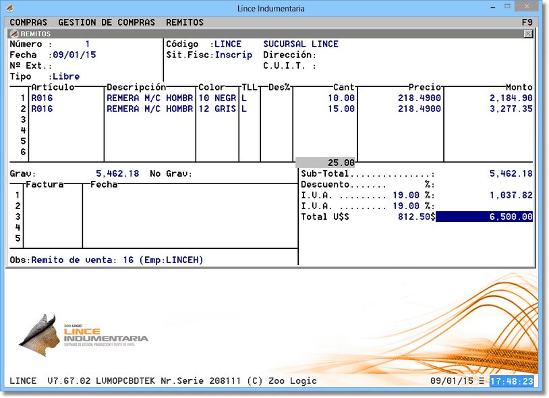Open the COMPRAS menu
549x398 pixels.
[x=28, y=22]
